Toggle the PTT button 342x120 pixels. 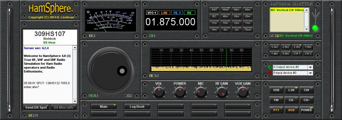click(x=276, y=110)
